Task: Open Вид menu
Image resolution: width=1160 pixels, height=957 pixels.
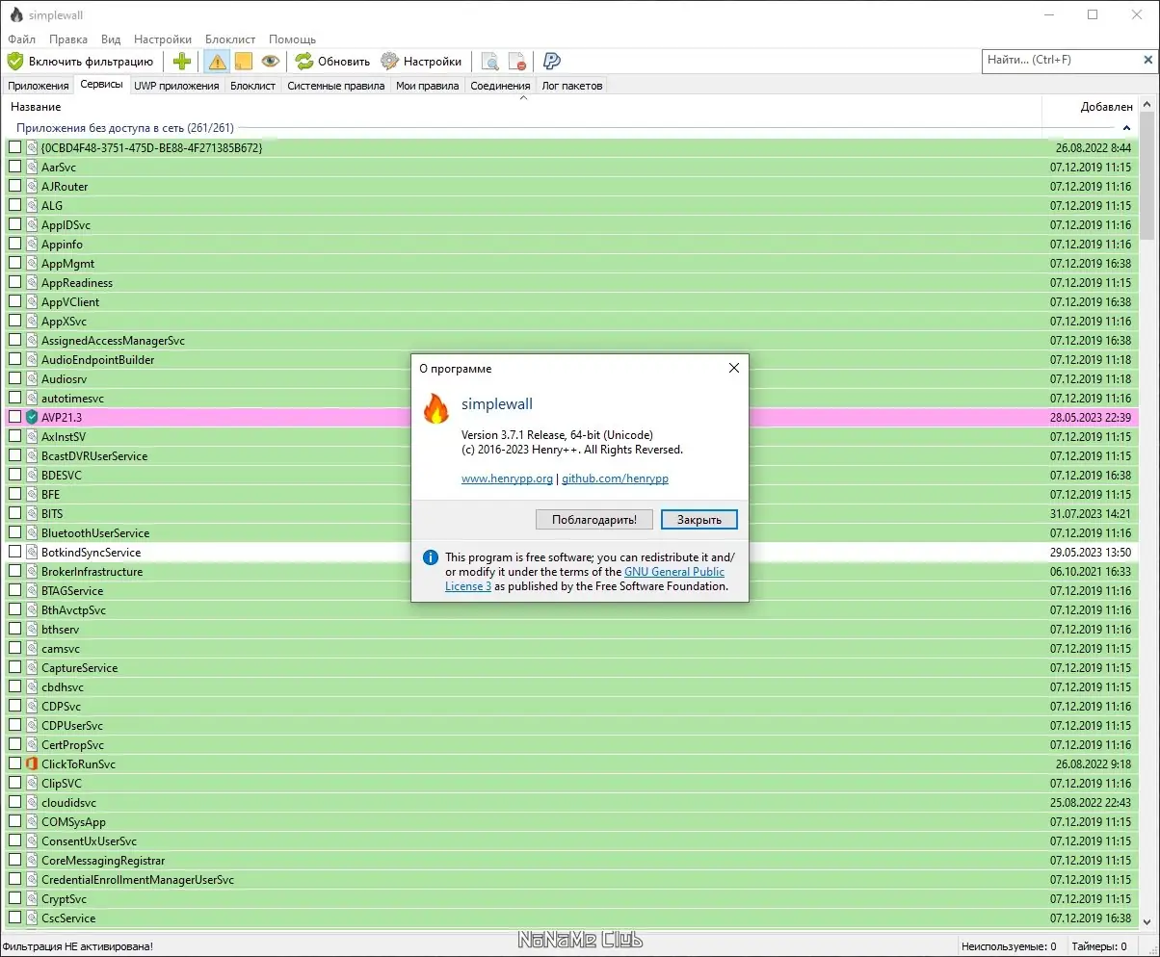Action: [x=111, y=39]
